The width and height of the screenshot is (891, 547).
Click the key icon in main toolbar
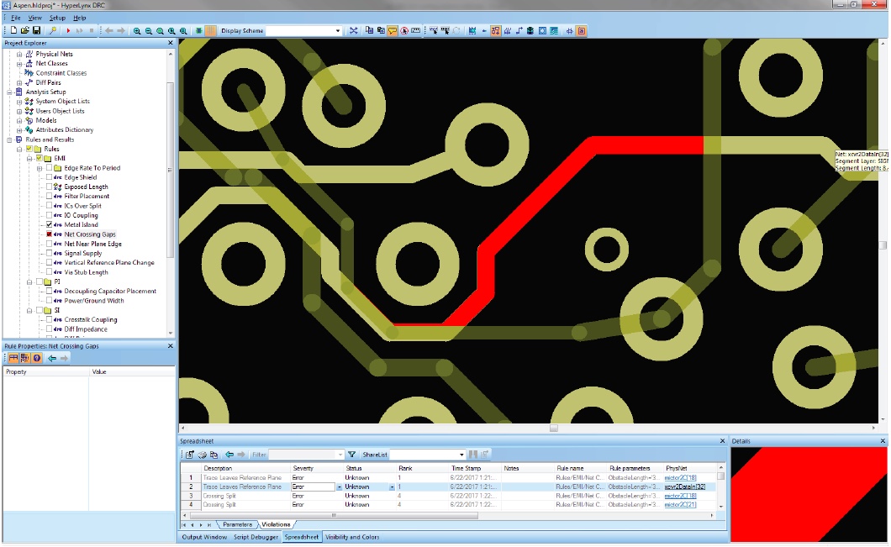[x=53, y=31]
